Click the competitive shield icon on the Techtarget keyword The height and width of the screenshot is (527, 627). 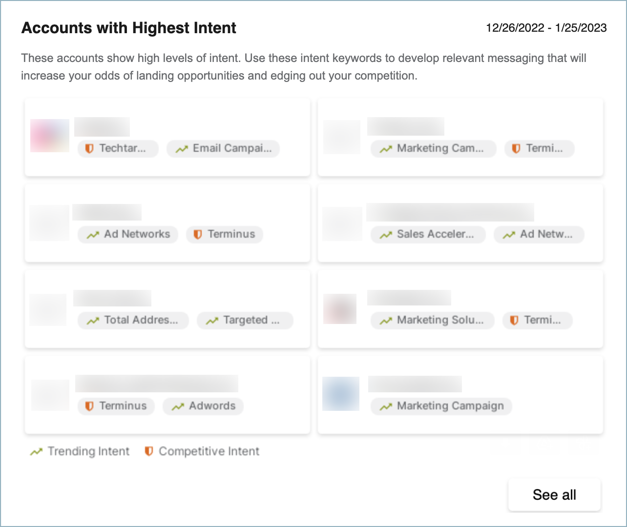(x=90, y=149)
